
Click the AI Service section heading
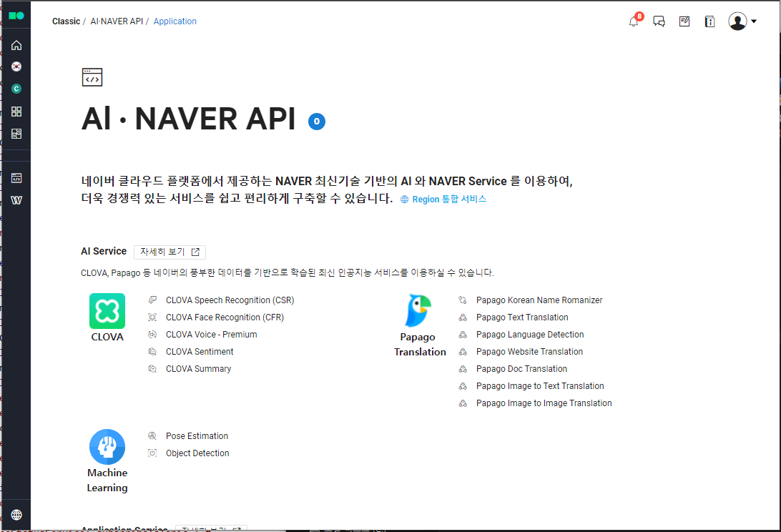(x=104, y=252)
